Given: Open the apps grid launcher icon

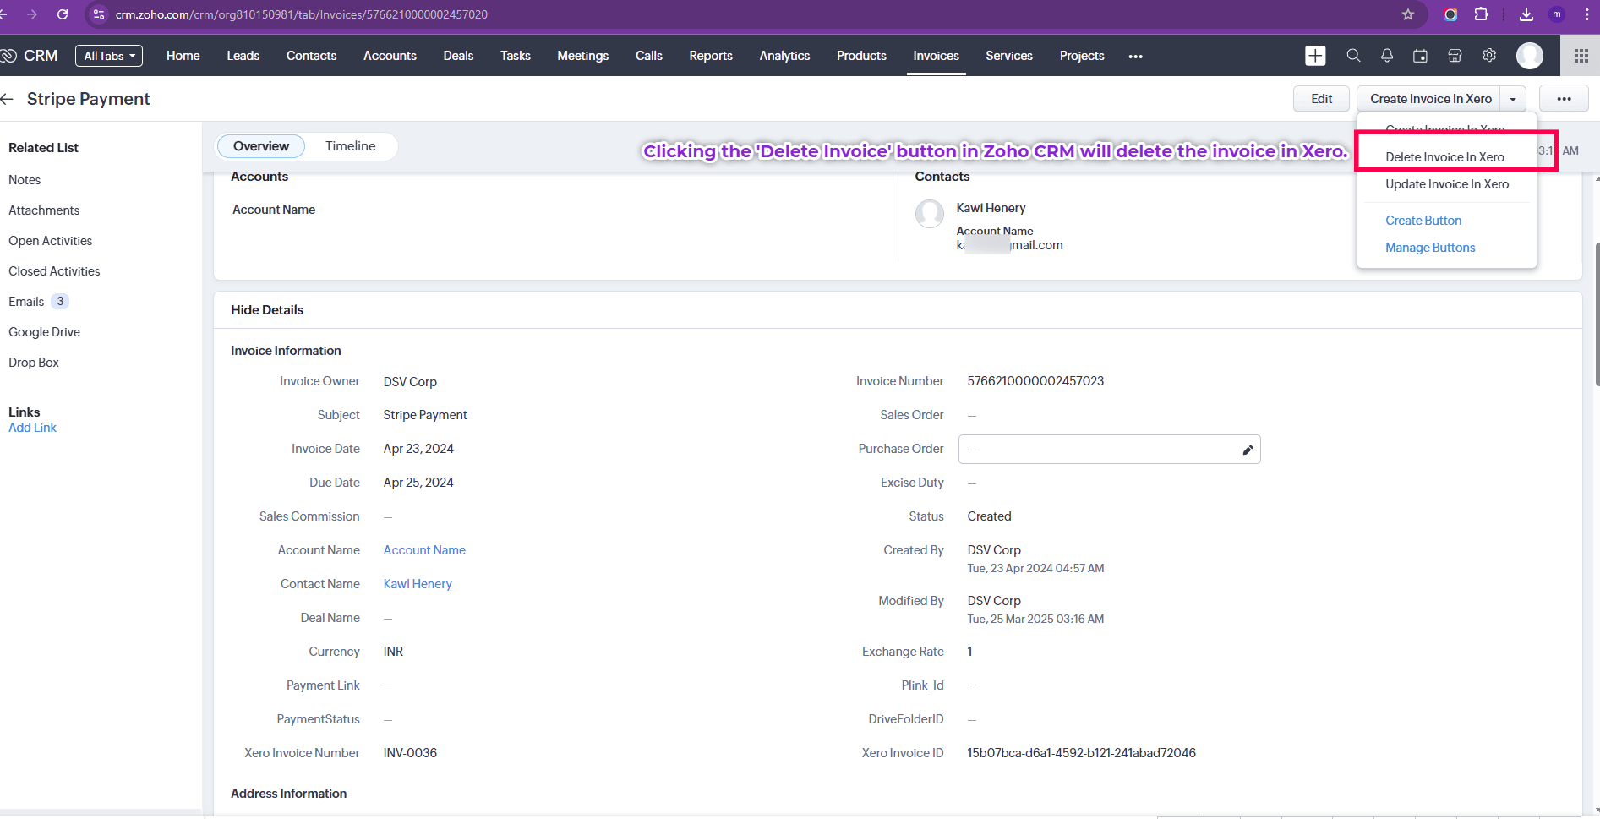Looking at the screenshot, I should pos(1581,56).
